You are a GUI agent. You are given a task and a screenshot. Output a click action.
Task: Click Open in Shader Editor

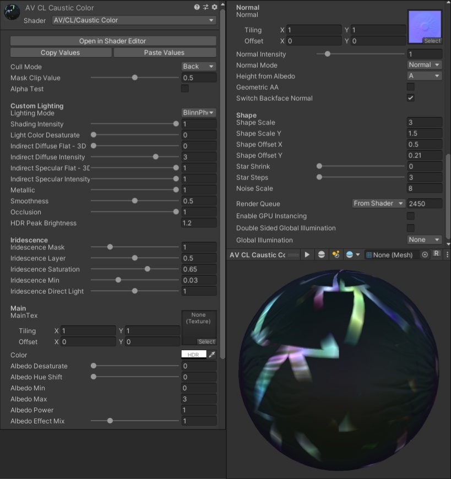(x=112, y=41)
